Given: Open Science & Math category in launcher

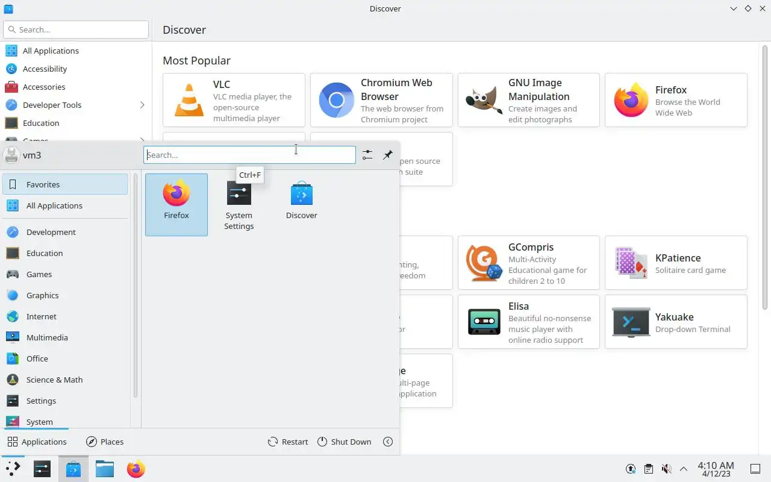Looking at the screenshot, I should (x=65, y=380).
